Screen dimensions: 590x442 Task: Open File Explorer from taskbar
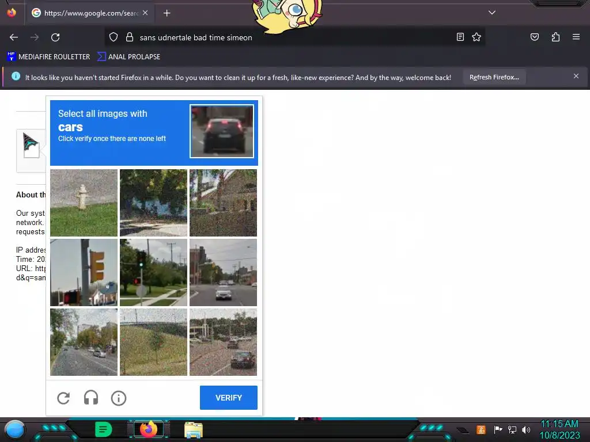[194, 430]
